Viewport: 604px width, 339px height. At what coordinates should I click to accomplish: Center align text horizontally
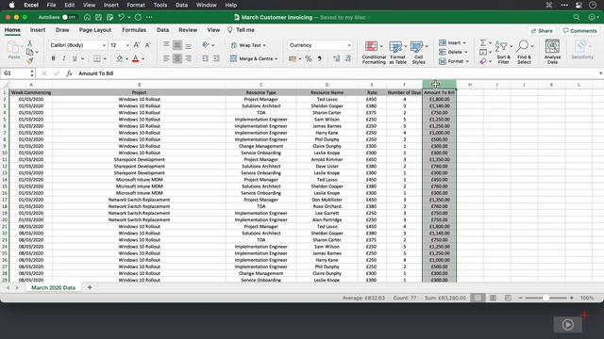click(x=177, y=58)
